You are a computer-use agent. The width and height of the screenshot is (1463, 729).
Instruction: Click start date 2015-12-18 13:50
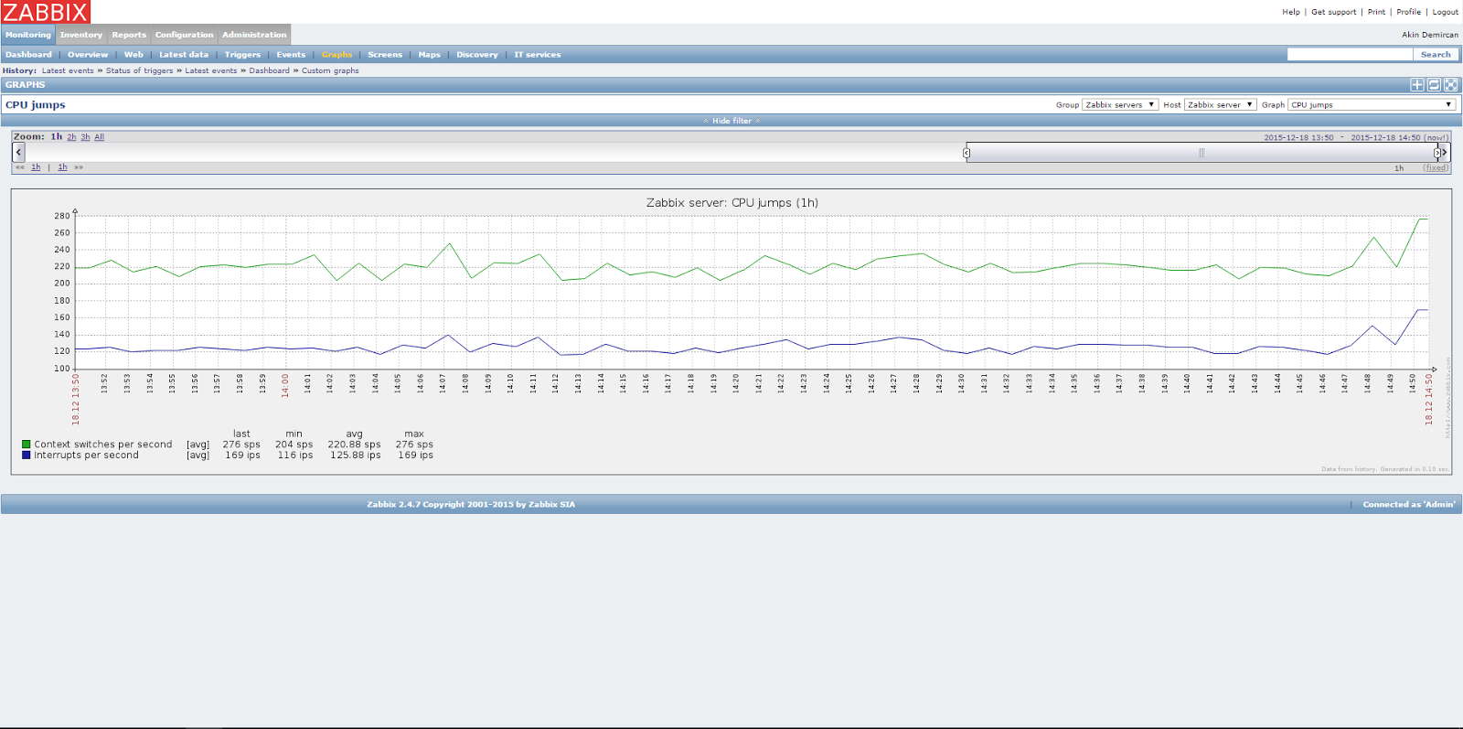(1298, 137)
